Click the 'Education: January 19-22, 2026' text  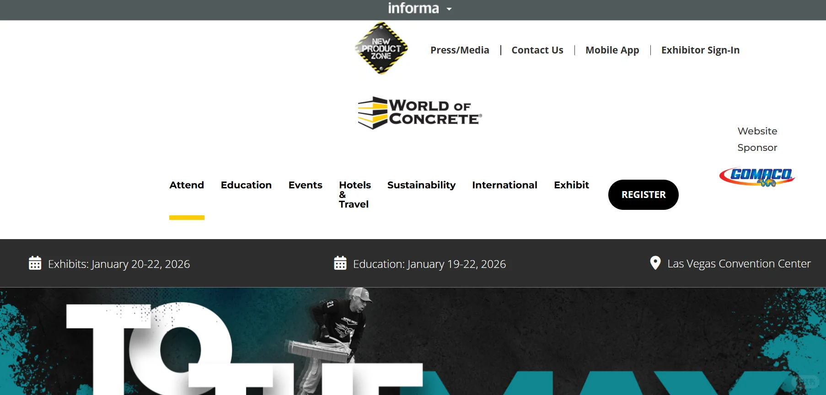429,264
